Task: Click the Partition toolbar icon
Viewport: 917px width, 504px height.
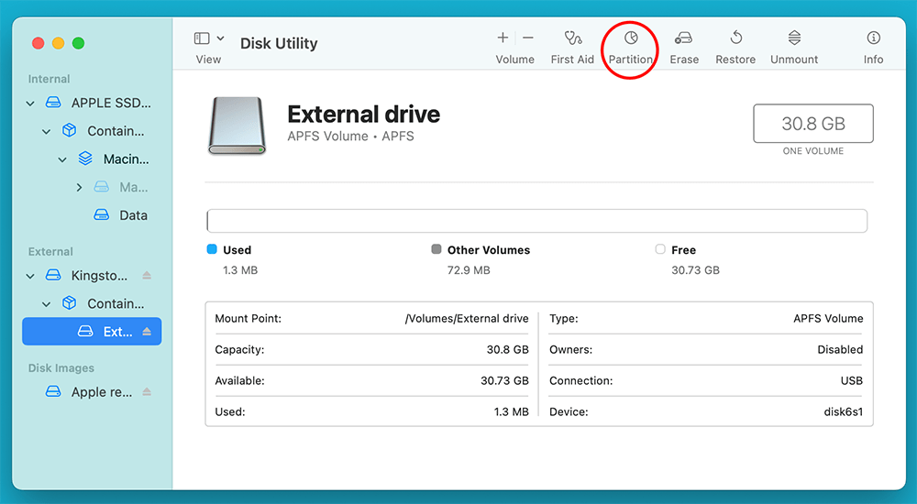Action: tap(631, 39)
